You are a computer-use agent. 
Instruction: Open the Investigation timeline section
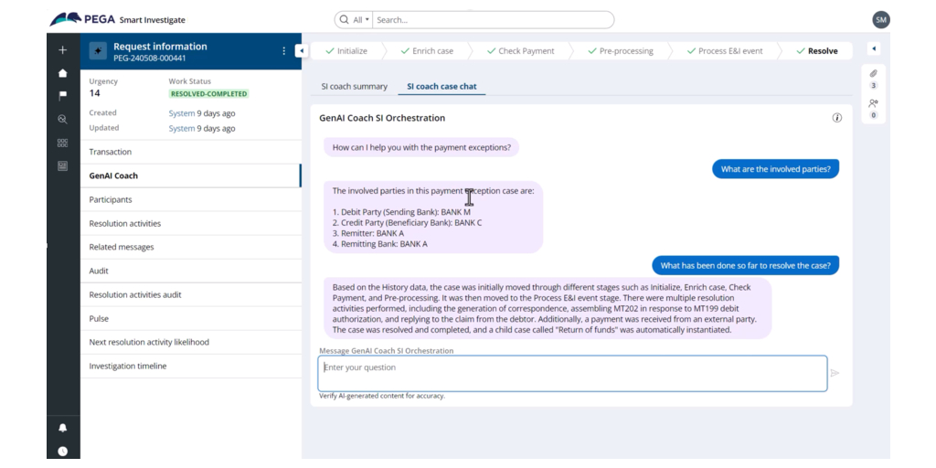[x=191, y=366]
